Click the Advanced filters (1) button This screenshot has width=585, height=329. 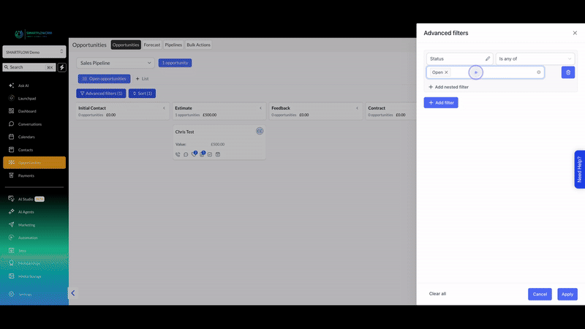pyautogui.click(x=101, y=94)
